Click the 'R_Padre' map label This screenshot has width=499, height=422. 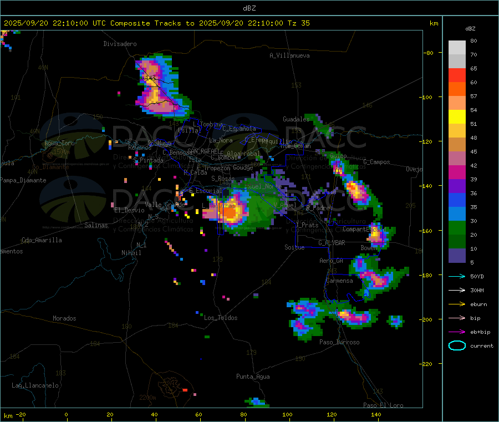318,208
